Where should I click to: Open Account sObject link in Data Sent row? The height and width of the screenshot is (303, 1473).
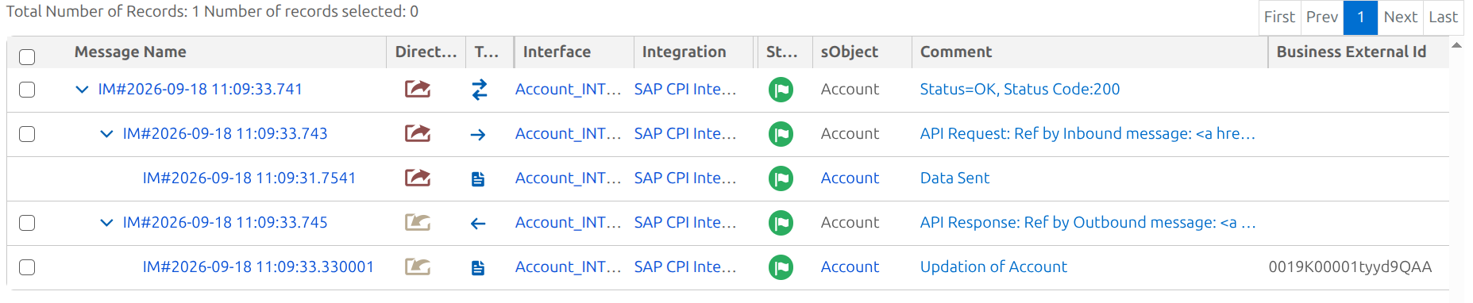pyautogui.click(x=850, y=178)
